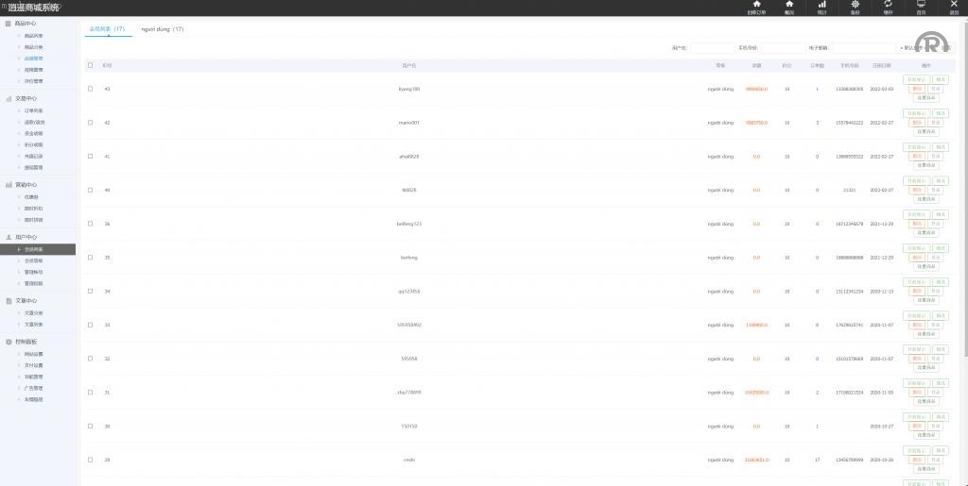968x486 pixels.
Task: Click the red delete button for user liyang100
Action: (x=916, y=89)
